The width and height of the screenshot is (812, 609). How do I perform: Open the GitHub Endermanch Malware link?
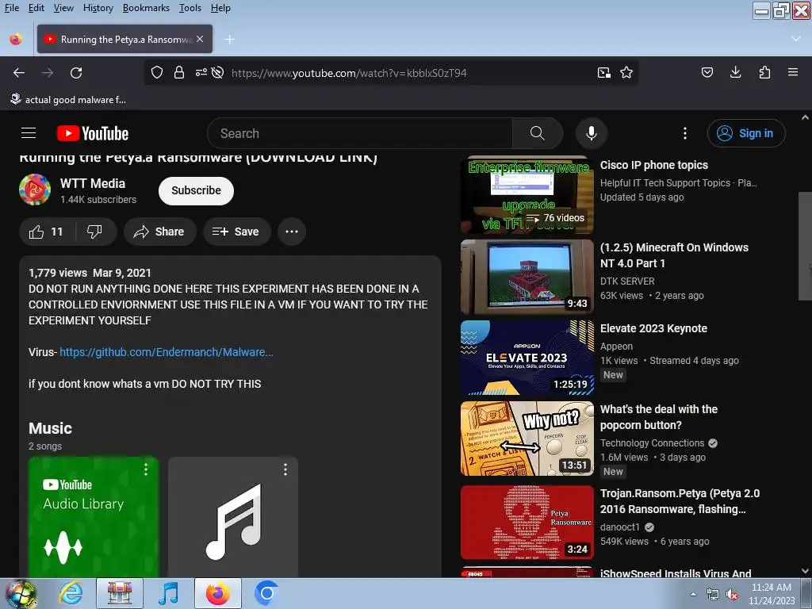(167, 352)
